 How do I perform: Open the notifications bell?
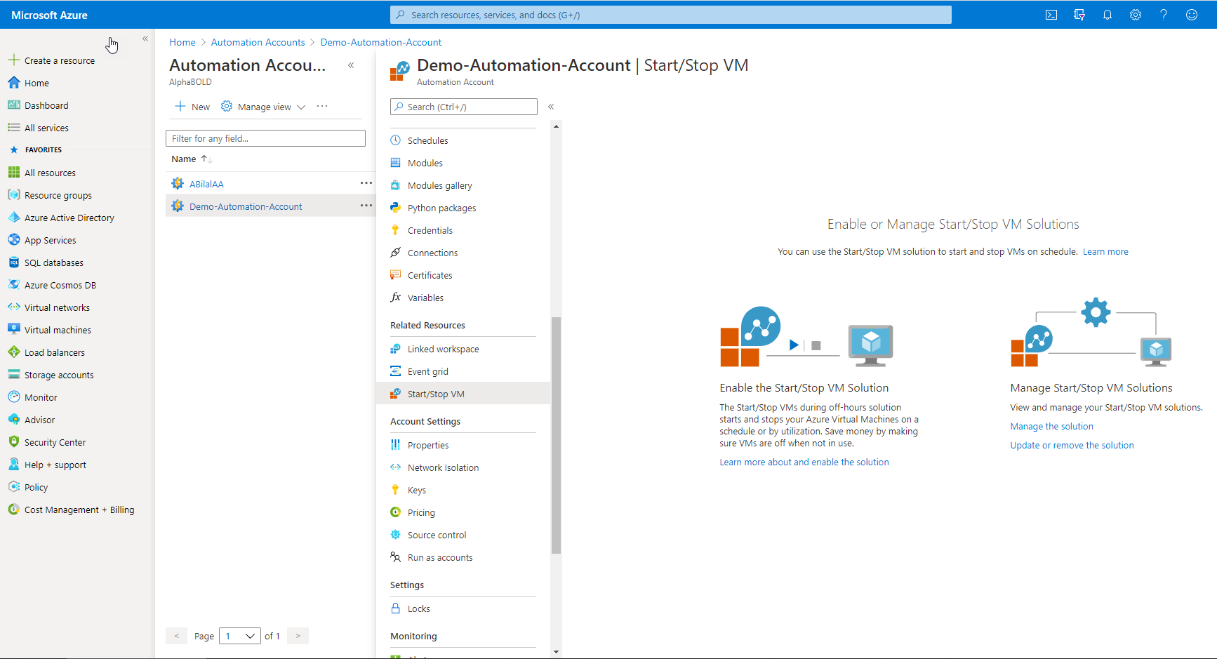tap(1108, 15)
